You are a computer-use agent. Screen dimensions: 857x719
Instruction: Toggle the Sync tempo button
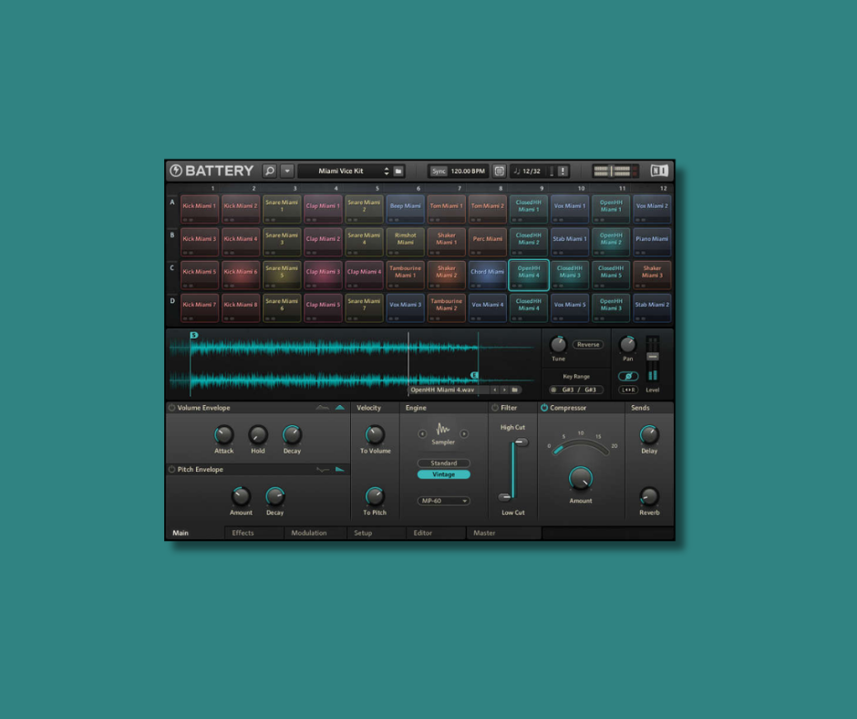point(439,172)
